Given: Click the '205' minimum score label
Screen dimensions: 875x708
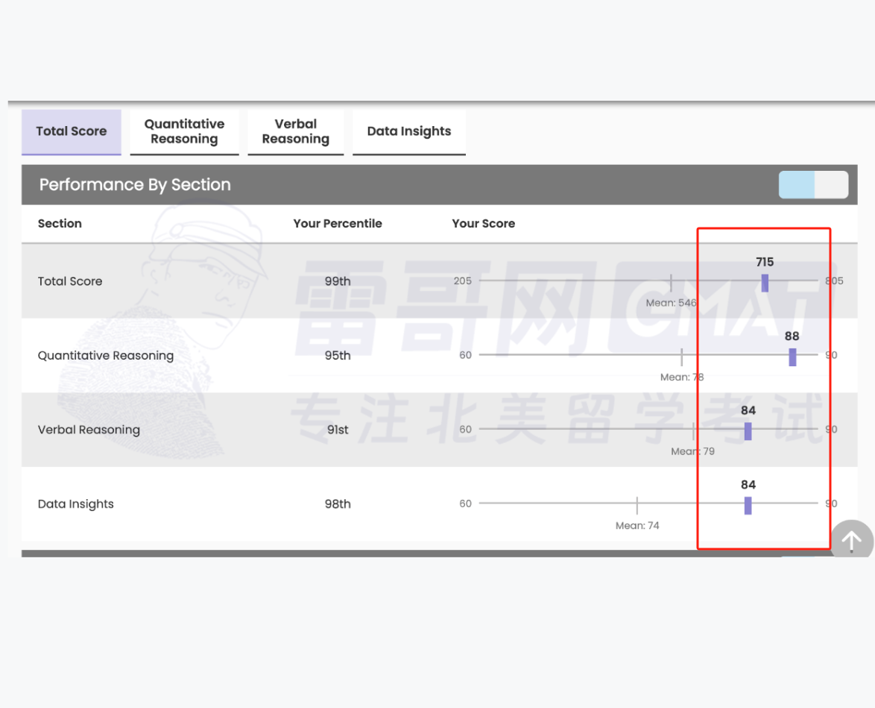Looking at the screenshot, I should tap(463, 281).
